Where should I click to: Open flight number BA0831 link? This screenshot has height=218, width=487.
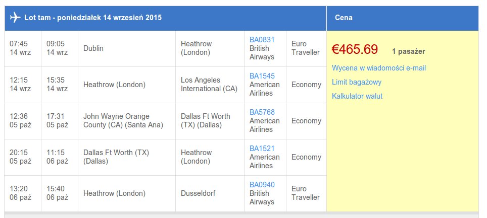click(x=262, y=40)
